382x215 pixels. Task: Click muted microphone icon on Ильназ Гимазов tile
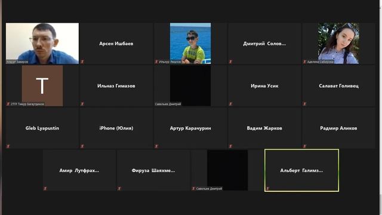click(82, 104)
